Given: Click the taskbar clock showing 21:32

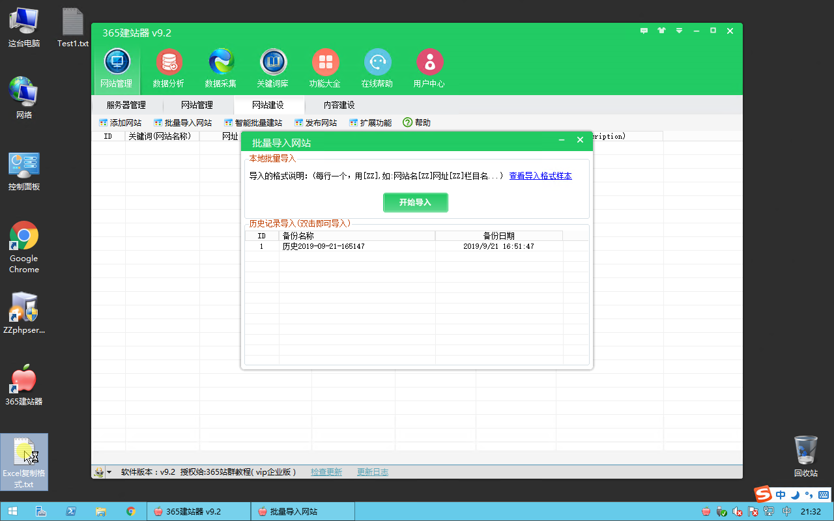Looking at the screenshot, I should 811,512.
